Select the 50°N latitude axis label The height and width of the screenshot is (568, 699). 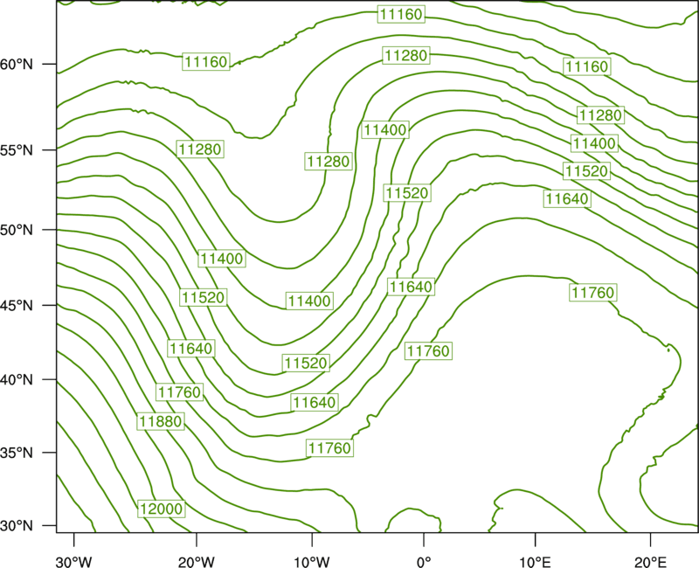(x=17, y=230)
